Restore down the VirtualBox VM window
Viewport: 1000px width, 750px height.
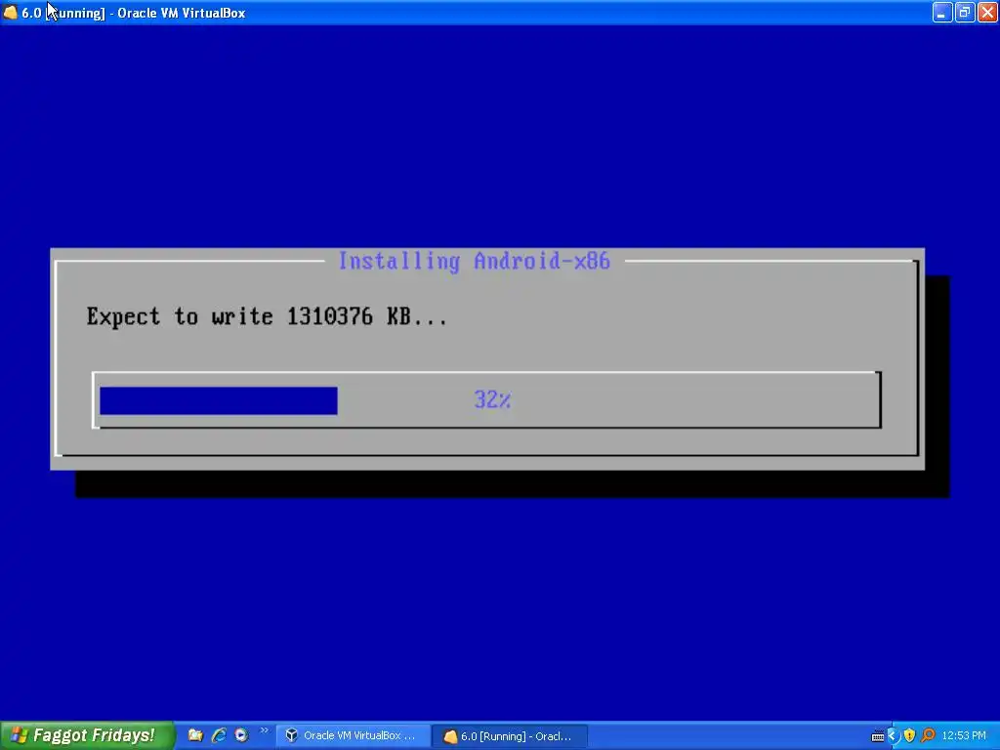(x=964, y=12)
